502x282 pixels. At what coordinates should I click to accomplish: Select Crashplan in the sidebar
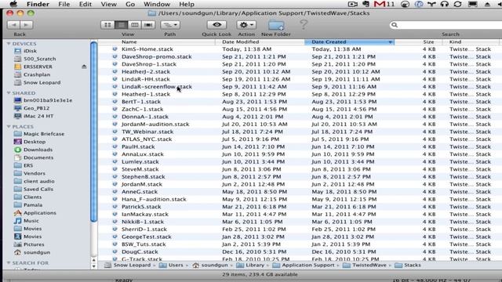tap(37, 74)
